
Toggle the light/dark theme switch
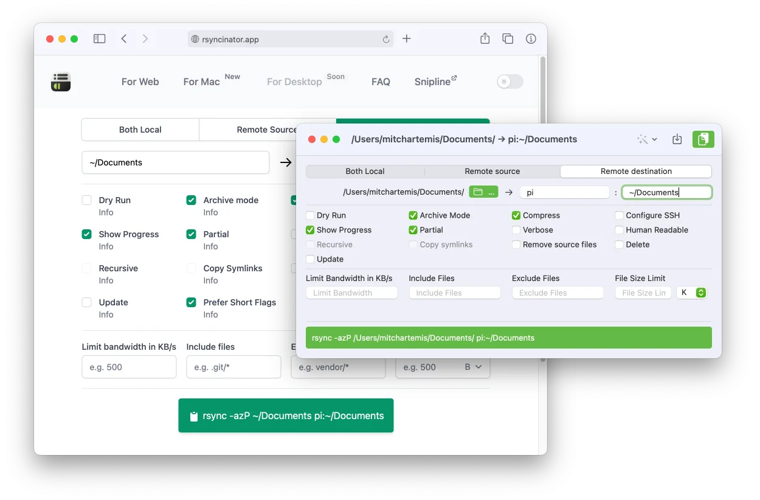click(x=510, y=82)
